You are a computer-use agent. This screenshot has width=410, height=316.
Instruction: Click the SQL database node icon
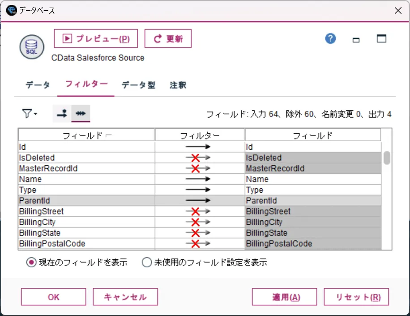pos(32,47)
